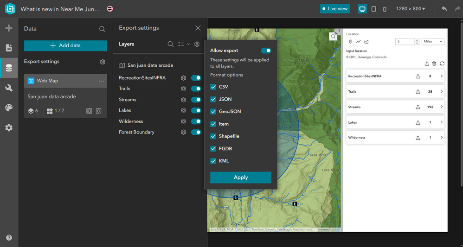Uncheck the JSON format option
Image resolution: width=463 pixels, height=247 pixels.
point(213,99)
